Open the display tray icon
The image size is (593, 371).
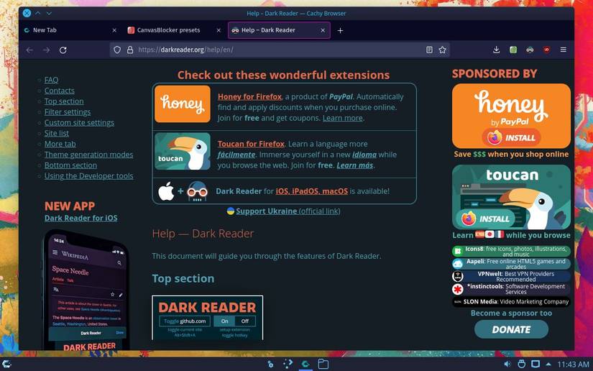[x=535, y=365]
